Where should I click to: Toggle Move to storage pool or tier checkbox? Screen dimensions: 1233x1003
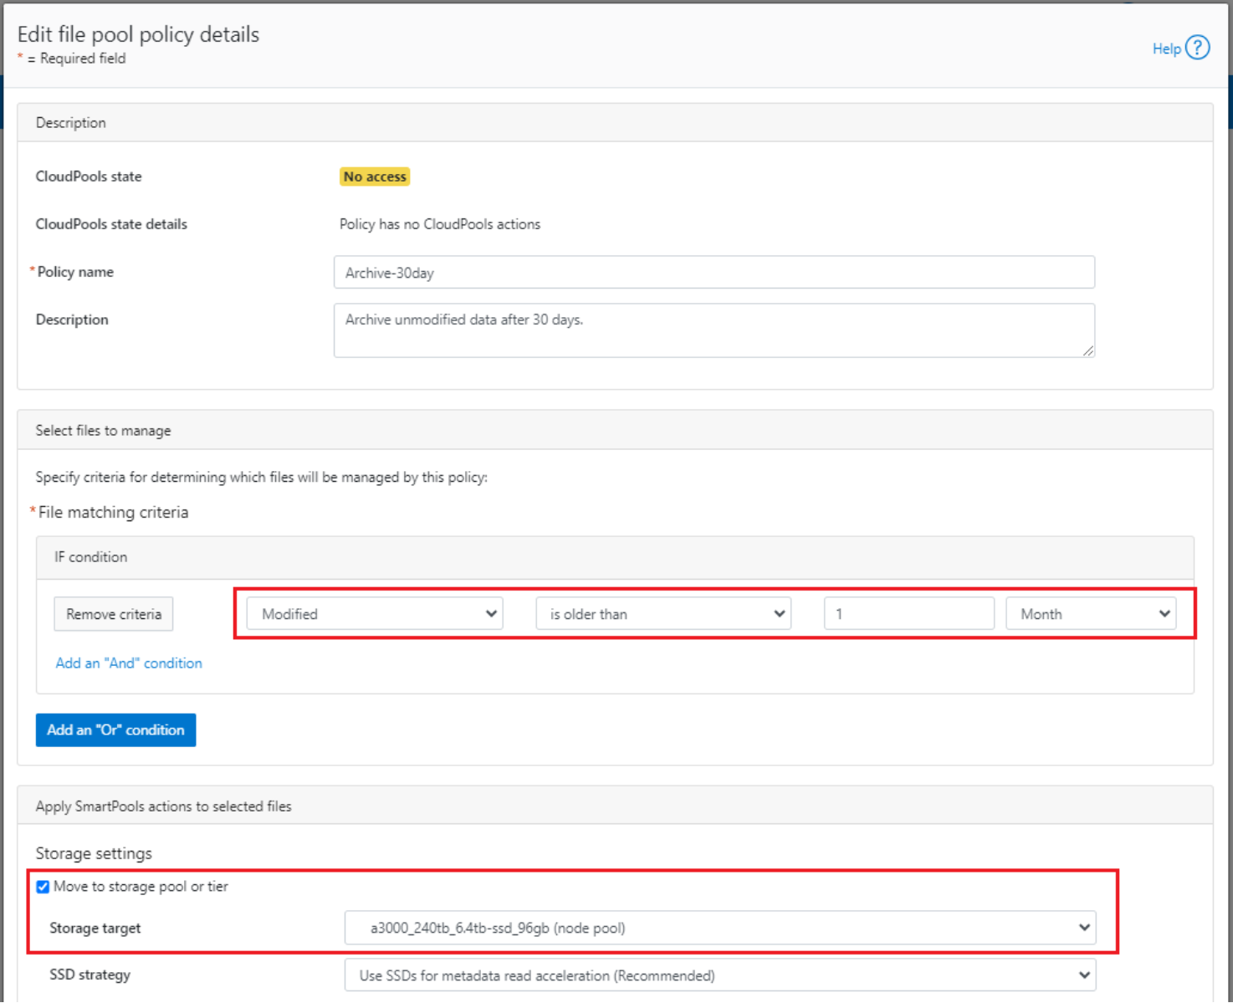pyautogui.click(x=43, y=887)
